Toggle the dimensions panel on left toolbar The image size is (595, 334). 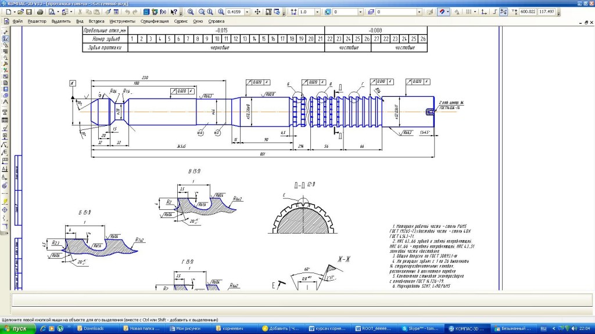pyautogui.click(x=5, y=32)
